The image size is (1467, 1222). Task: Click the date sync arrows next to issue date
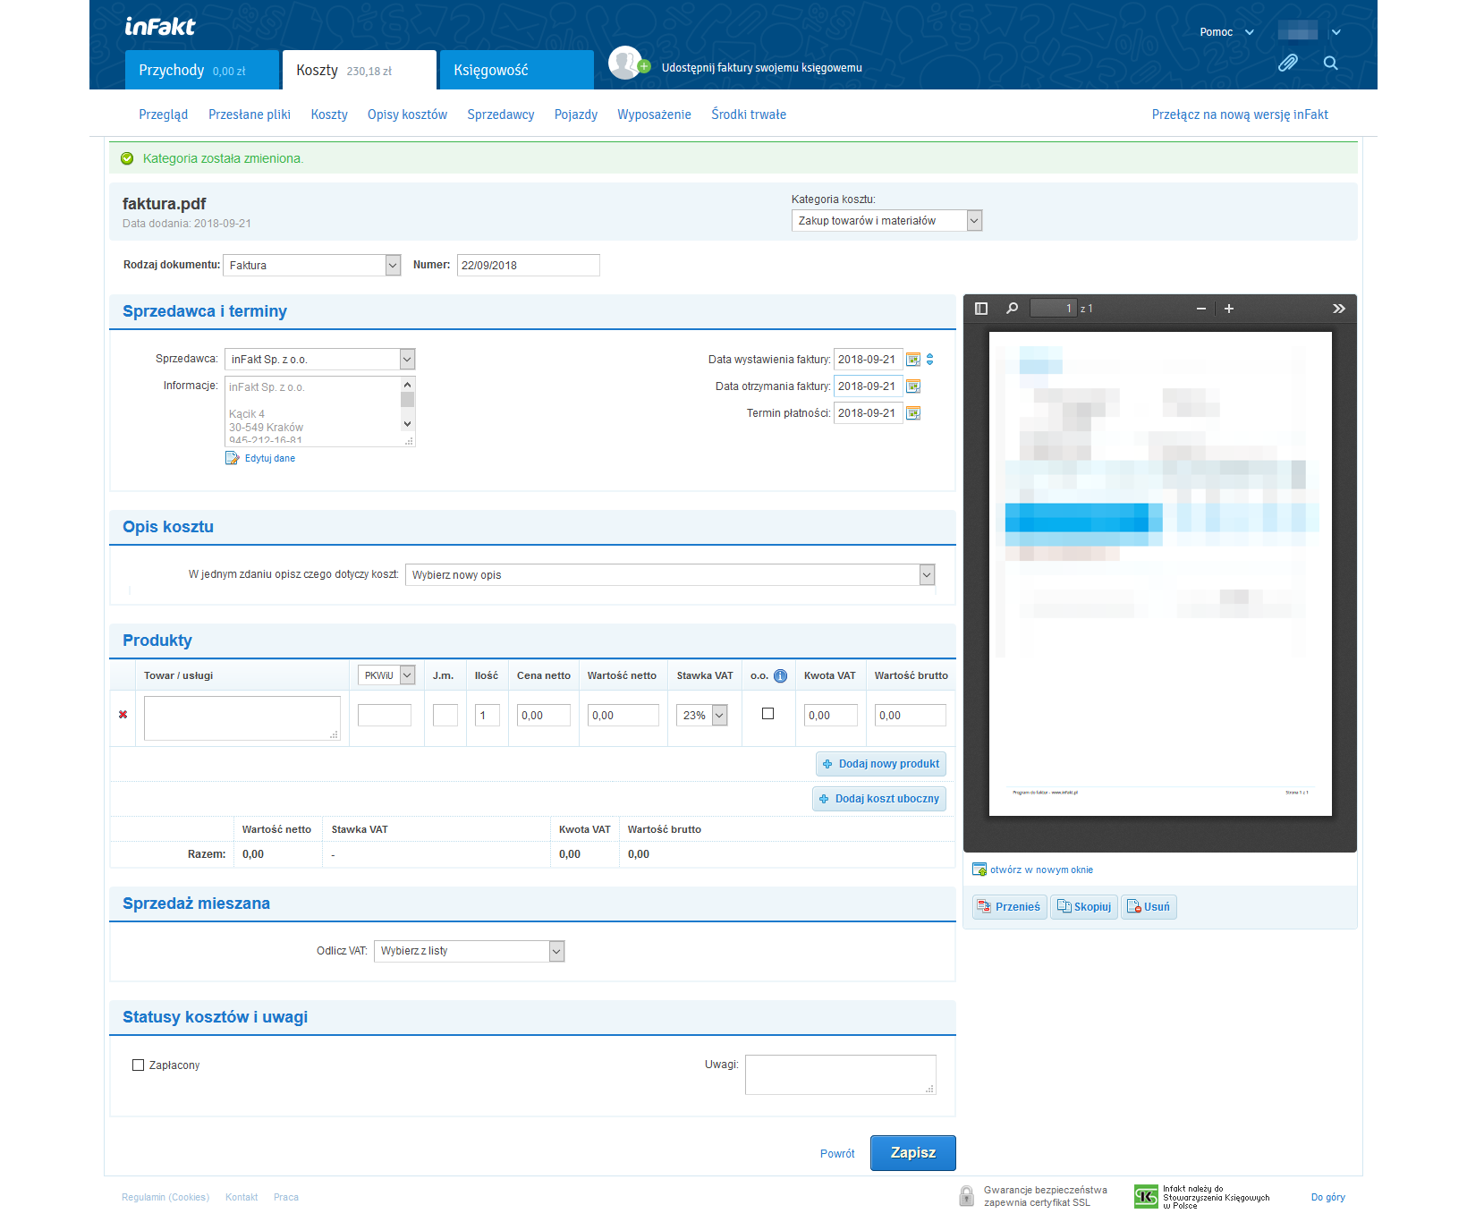(x=930, y=360)
